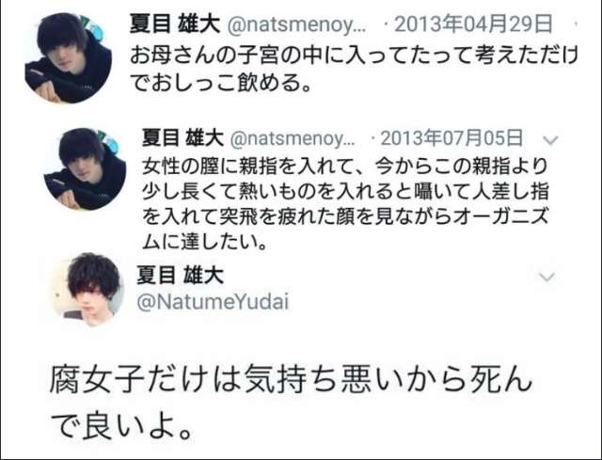
Task: Open the avatar on the 2013年04月29日 tweet
Action: tap(69, 58)
